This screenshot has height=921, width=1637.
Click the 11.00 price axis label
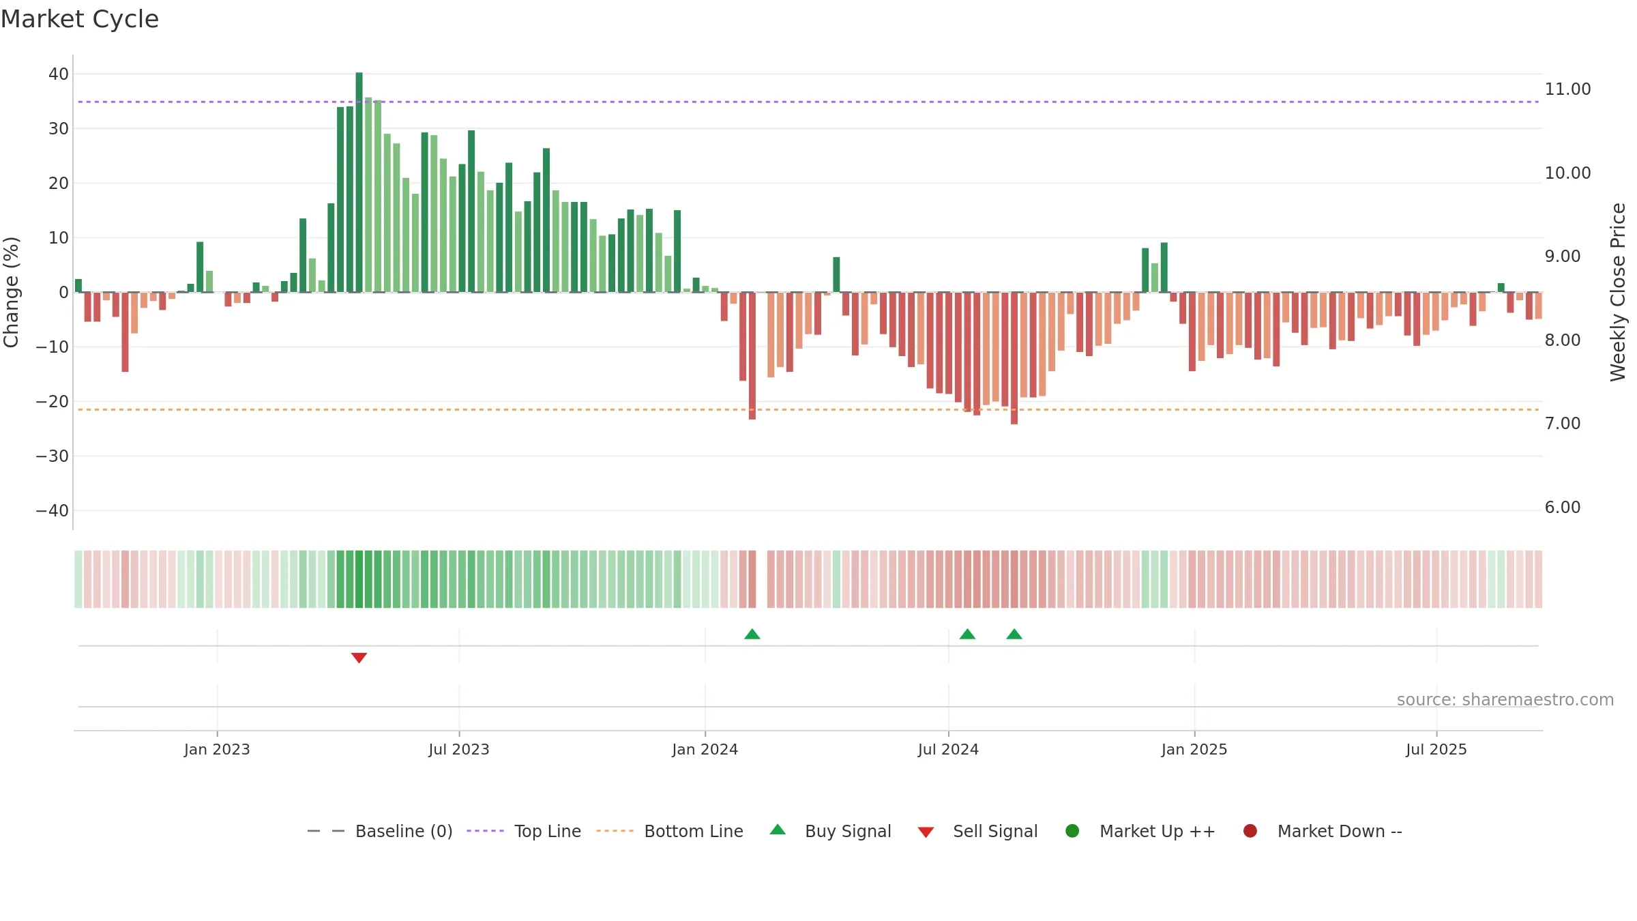click(1567, 89)
